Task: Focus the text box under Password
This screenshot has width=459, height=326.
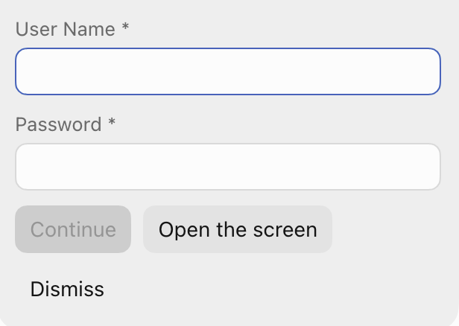Action: [228, 167]
